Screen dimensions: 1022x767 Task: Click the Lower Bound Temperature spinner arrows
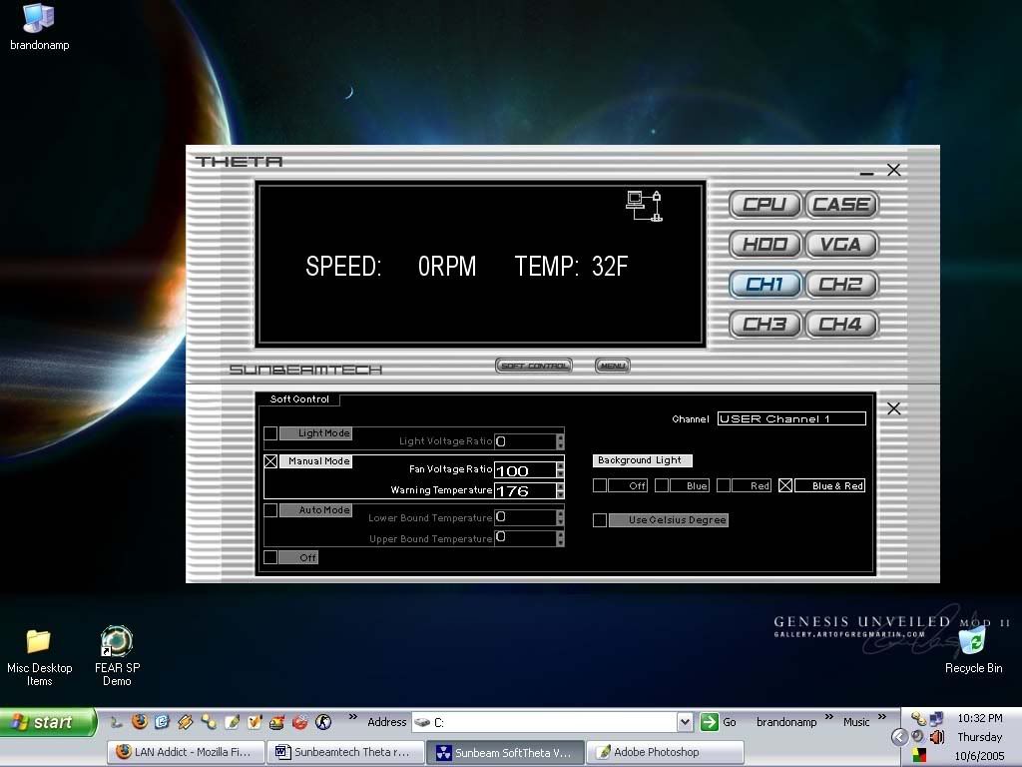[x=560, y=517]
